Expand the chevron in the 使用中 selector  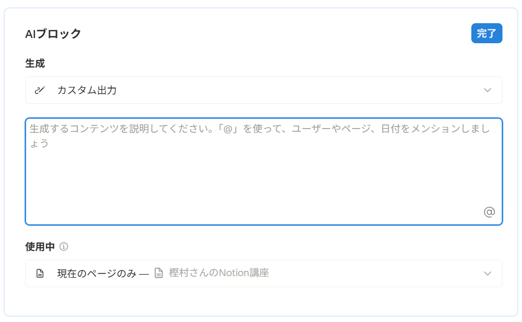(487, 274)
